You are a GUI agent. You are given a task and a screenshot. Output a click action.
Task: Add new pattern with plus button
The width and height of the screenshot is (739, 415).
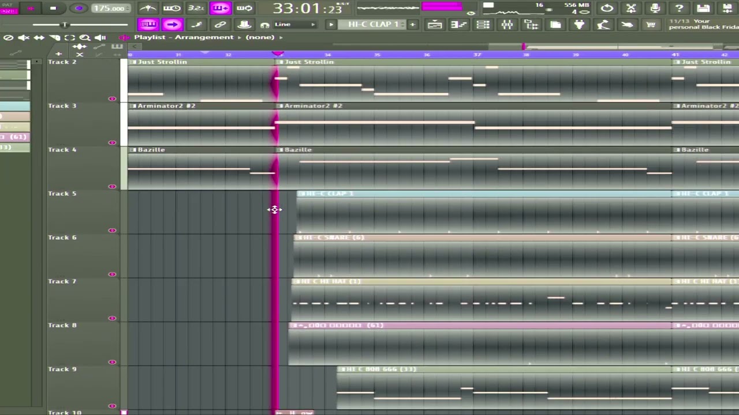point(412,24)
